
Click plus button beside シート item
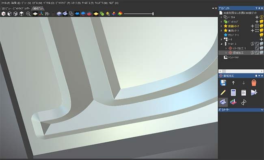[x=261, y=39]
